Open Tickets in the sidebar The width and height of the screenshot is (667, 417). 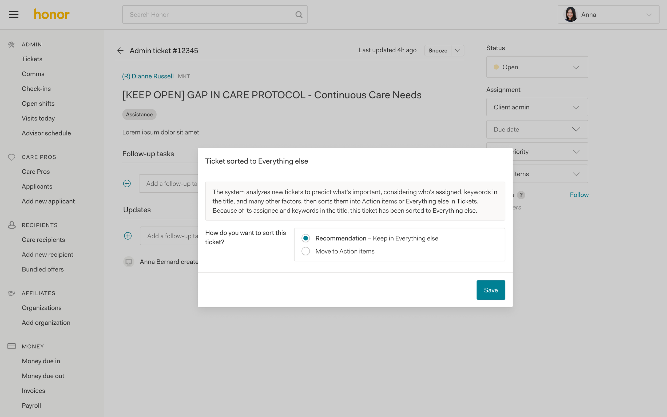click(32, 59)
